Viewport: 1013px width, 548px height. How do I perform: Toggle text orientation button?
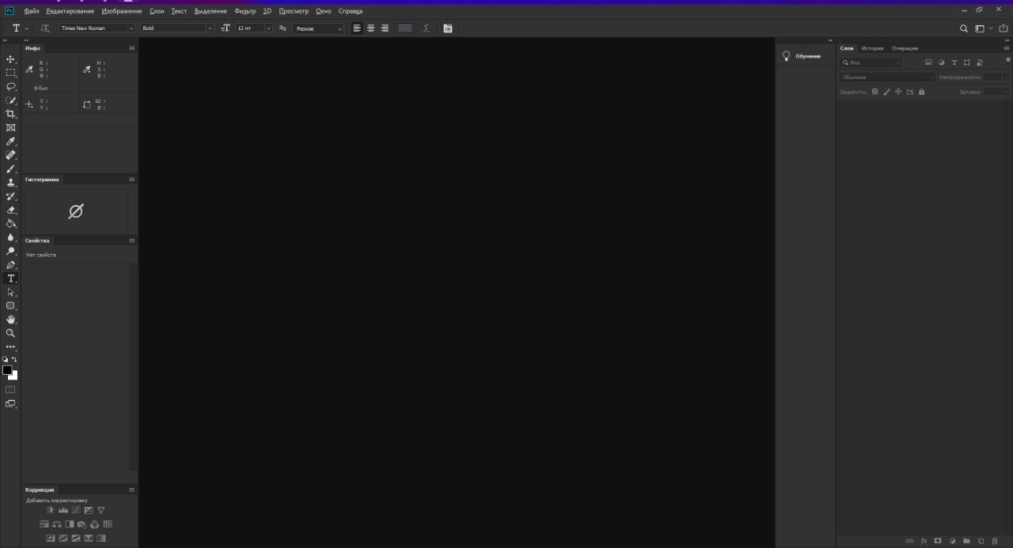point(44,28)
